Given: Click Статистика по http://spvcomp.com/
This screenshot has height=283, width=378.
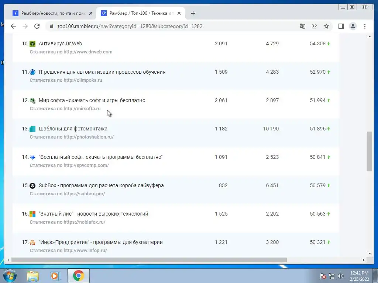Looking at the screenshot, I should tap(69, 165).
